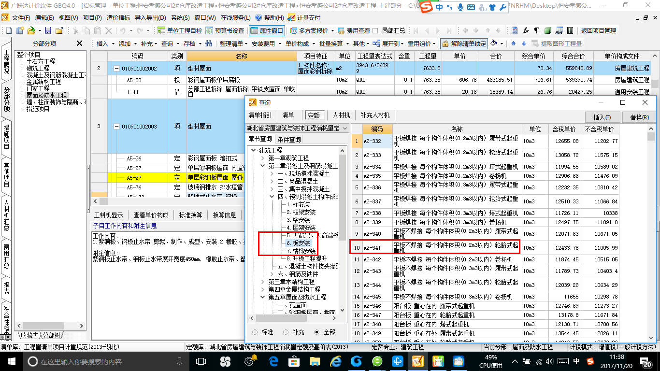The width and height of the screenshot is (660, 371).
Task: Collapse row 010901002002 with its minus box
Action: click(116, 69)
